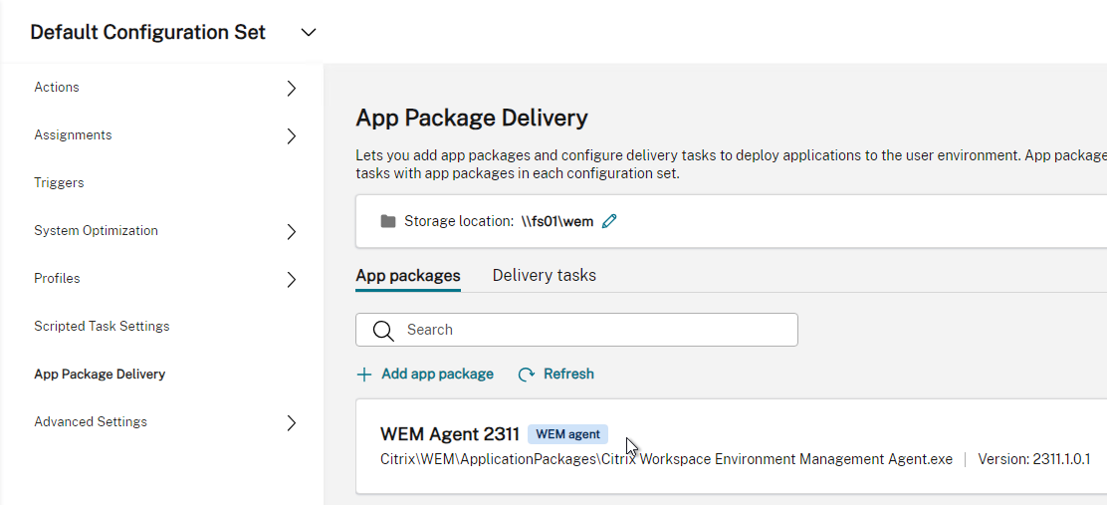Switch to the Delivery tasks tab

point(545,276)
